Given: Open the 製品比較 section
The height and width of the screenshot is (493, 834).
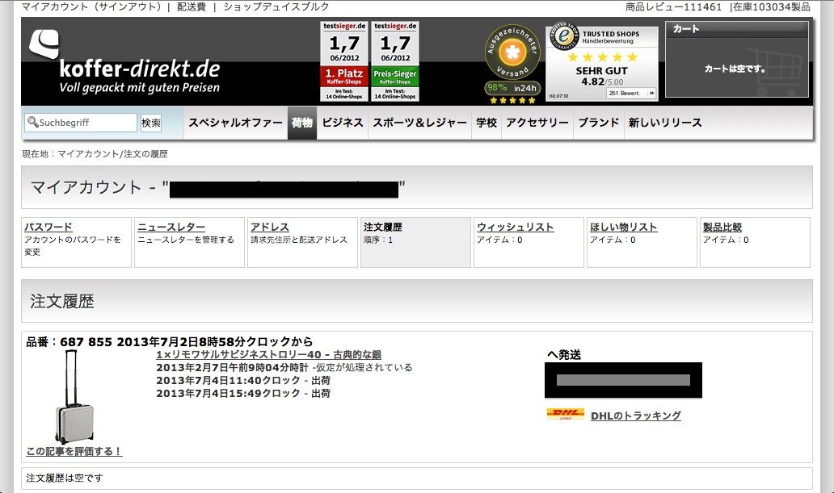Looking at the screenshot, I should coord(756,242).
